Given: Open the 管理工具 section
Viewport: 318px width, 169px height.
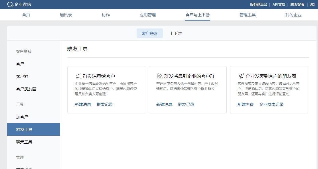Looking at the screenshot, I should click(x=247, y=15).
